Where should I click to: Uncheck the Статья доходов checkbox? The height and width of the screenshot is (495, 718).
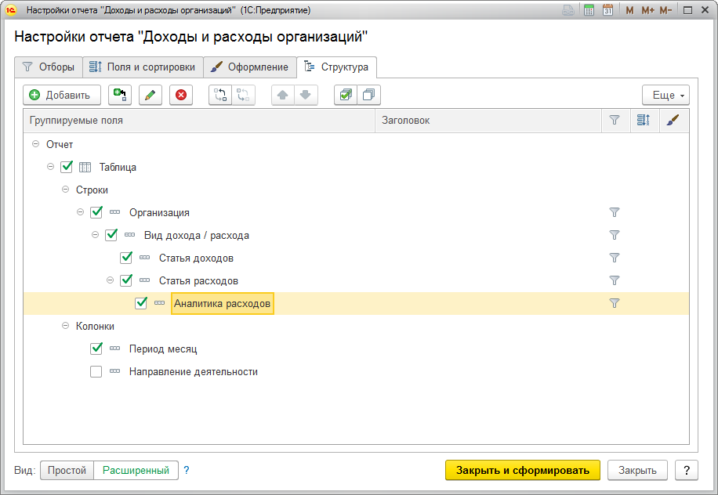click(126, 258)
